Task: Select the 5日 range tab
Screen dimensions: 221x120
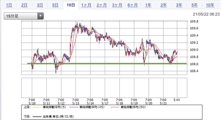Action: 55,5
